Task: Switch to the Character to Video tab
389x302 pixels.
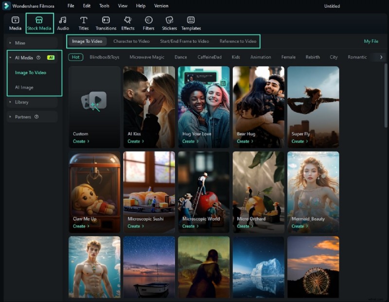Action: pyautogui.click(x=131, y=41)
